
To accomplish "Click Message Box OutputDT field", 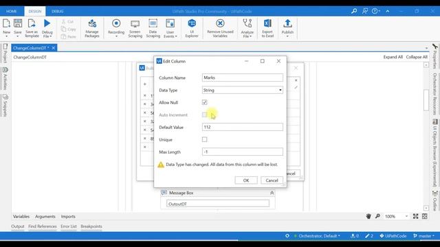I will pyautogui.click(x=218, y=204).
